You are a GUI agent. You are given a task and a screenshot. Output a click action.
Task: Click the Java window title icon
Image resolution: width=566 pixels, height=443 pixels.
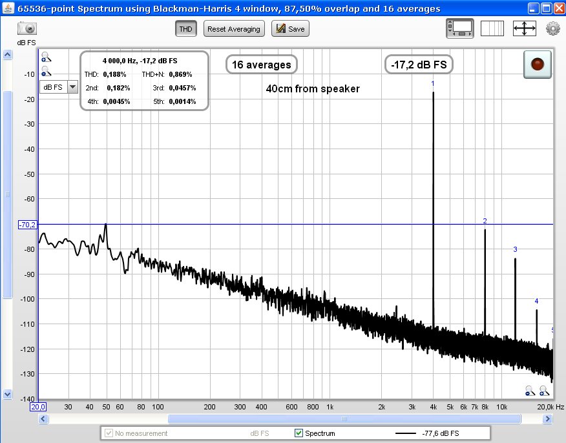click(x=8, y=8)
